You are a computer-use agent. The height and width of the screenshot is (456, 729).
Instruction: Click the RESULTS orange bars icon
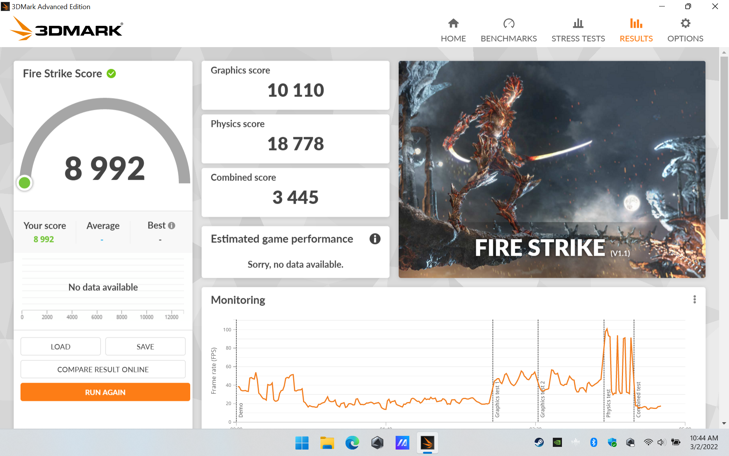(636, 24)
